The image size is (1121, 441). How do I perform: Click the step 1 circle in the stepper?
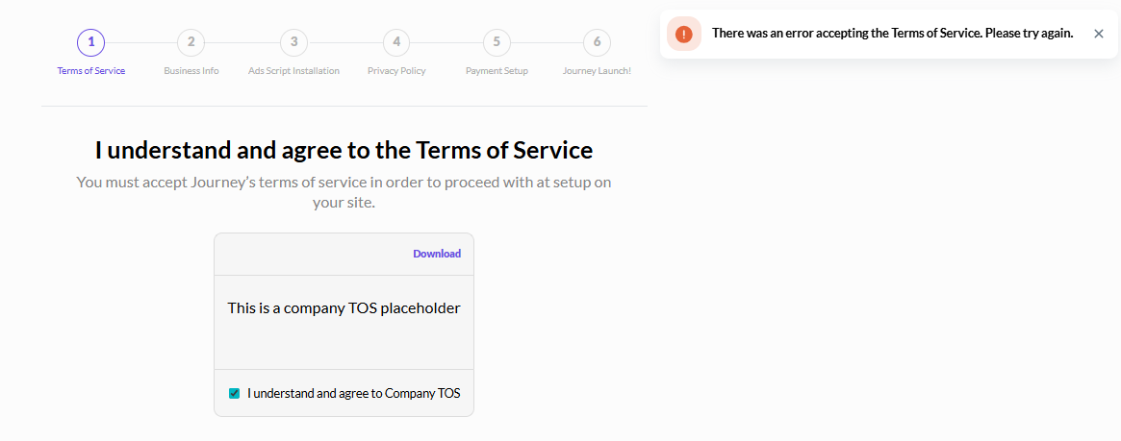click(x=90, y=42)
